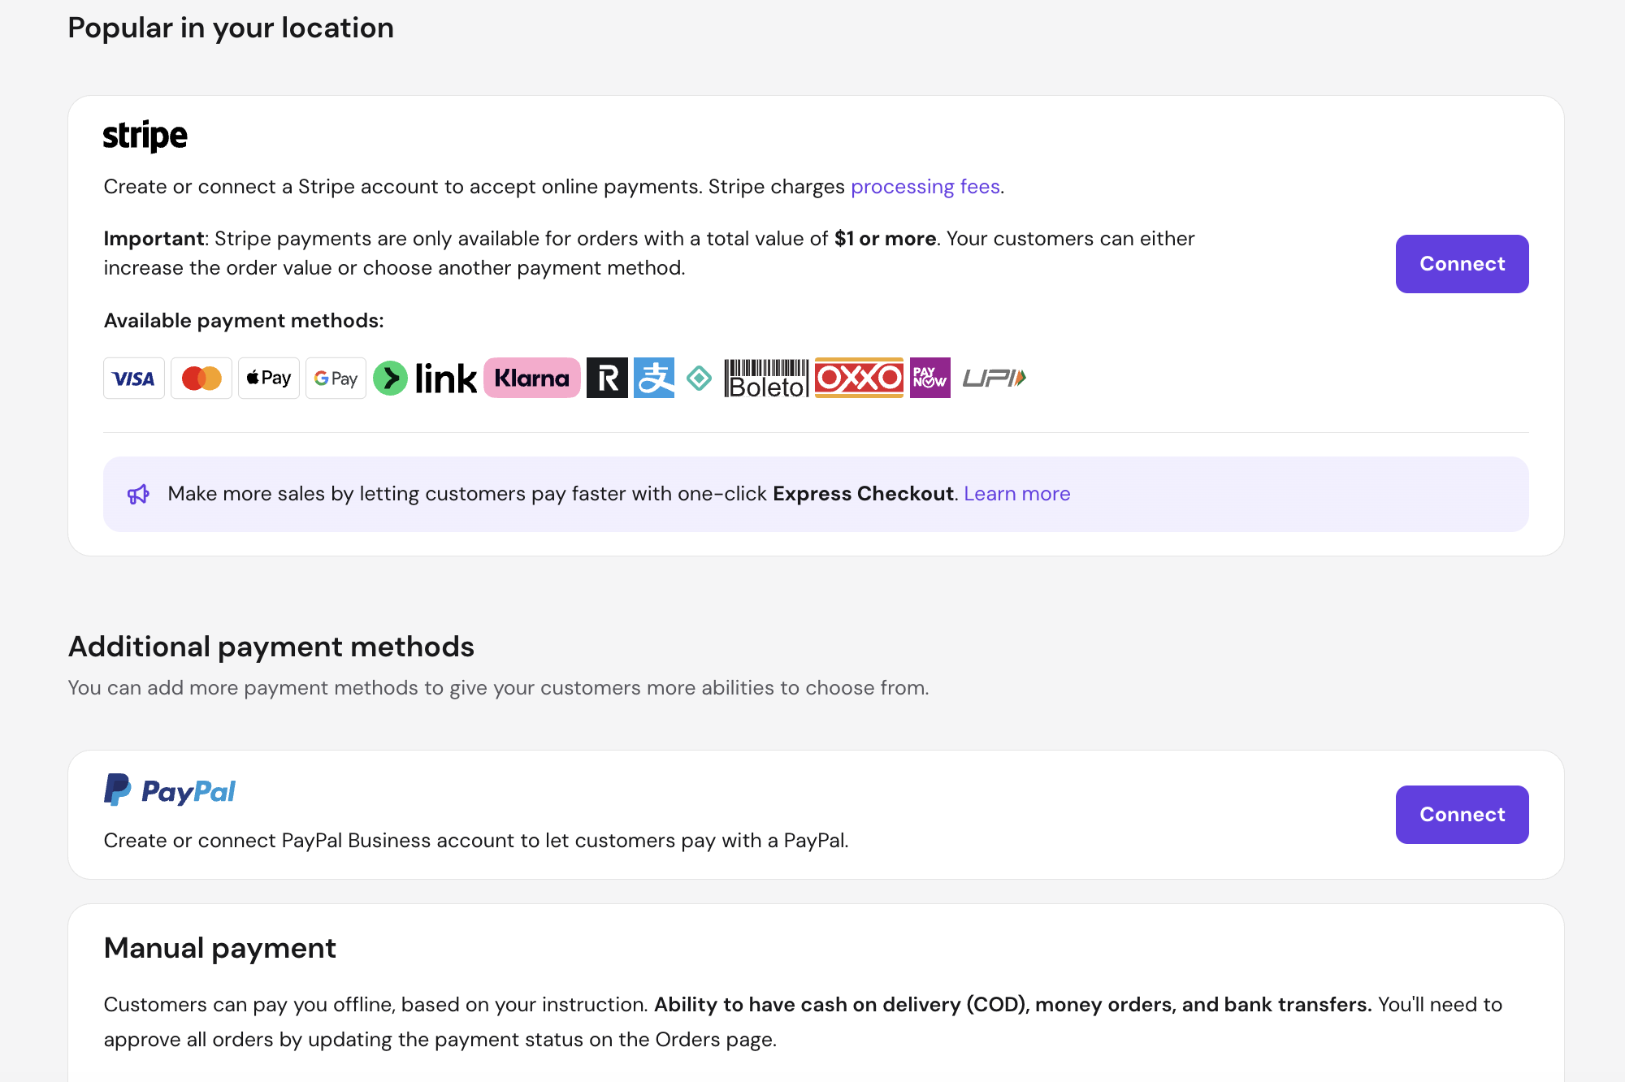Connect a Stripe account
The width and height of the screenshot is (1625, 1082).
tap(1462, 264)
